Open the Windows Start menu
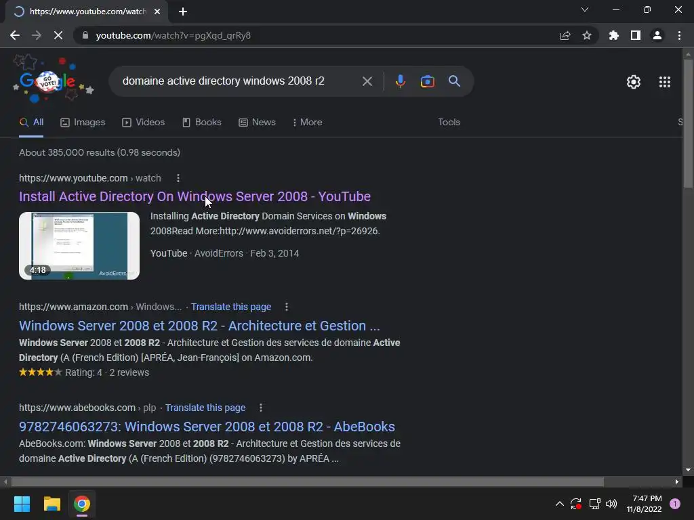 click(x=22, y=504)
